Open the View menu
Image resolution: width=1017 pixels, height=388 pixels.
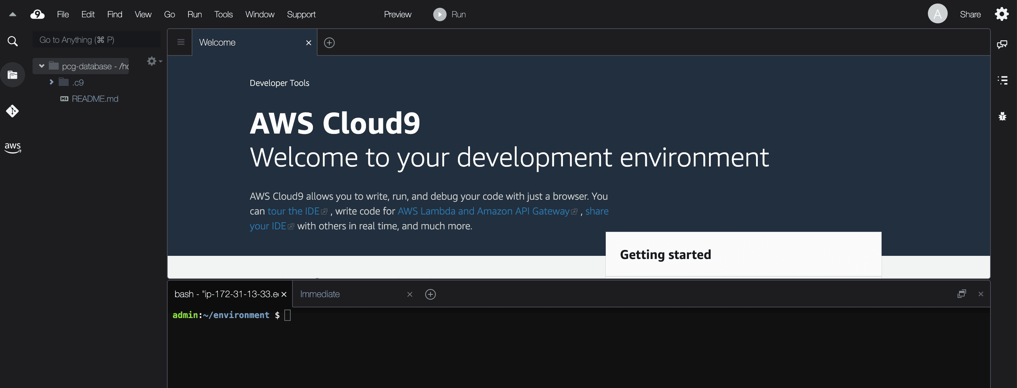[x=143, y=14]
